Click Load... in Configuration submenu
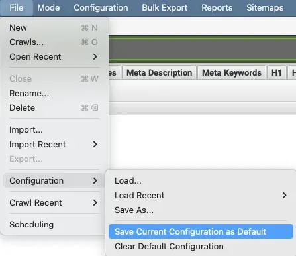 [x=201, y=181]
